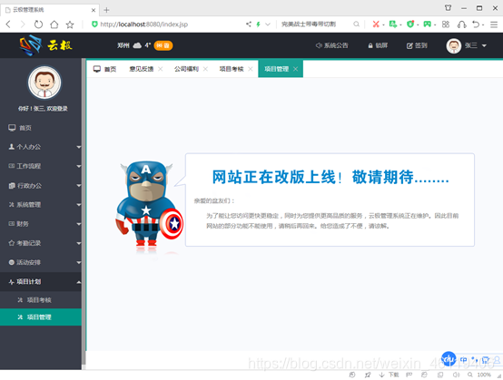Click the 锁屏 lock screen link
The image size is (503, 380).
(378, 45)
